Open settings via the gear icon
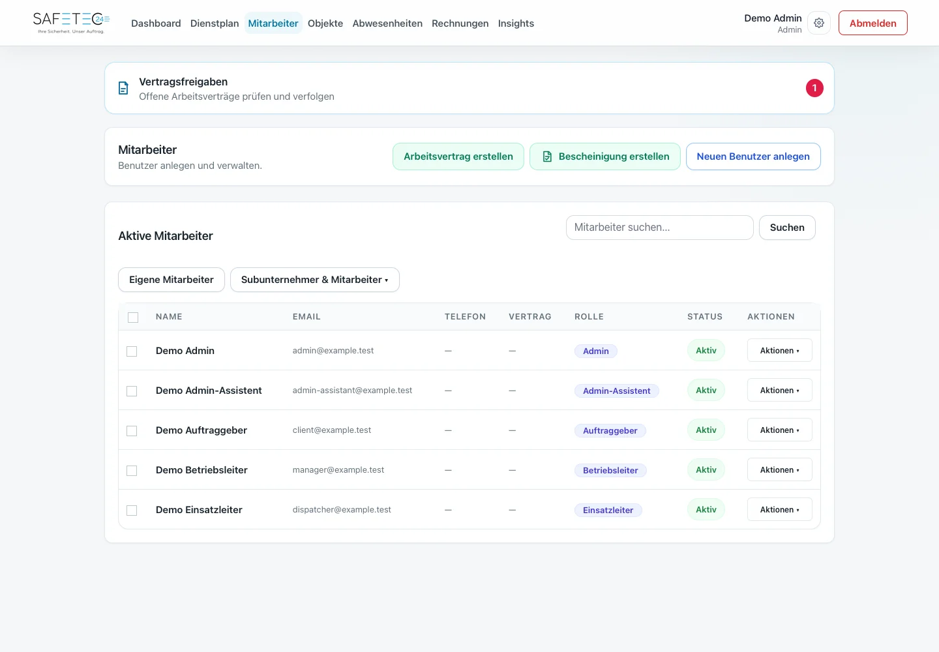The width and height of the screenshot is (939, 652). click(x=819, y=23)
